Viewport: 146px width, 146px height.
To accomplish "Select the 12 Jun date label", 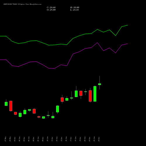I will click(57, 139).
